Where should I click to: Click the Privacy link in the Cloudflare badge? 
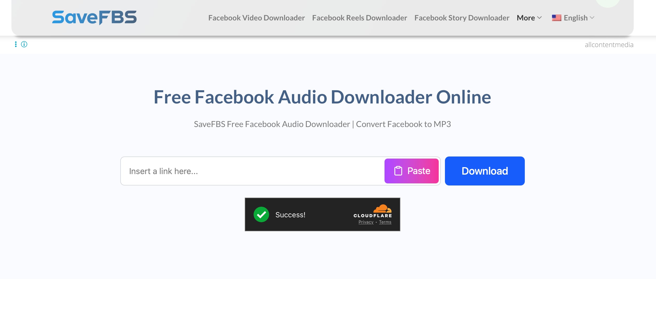(366, 222)
